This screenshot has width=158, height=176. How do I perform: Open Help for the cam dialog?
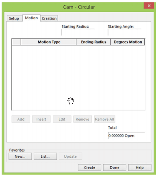(140, 167)
